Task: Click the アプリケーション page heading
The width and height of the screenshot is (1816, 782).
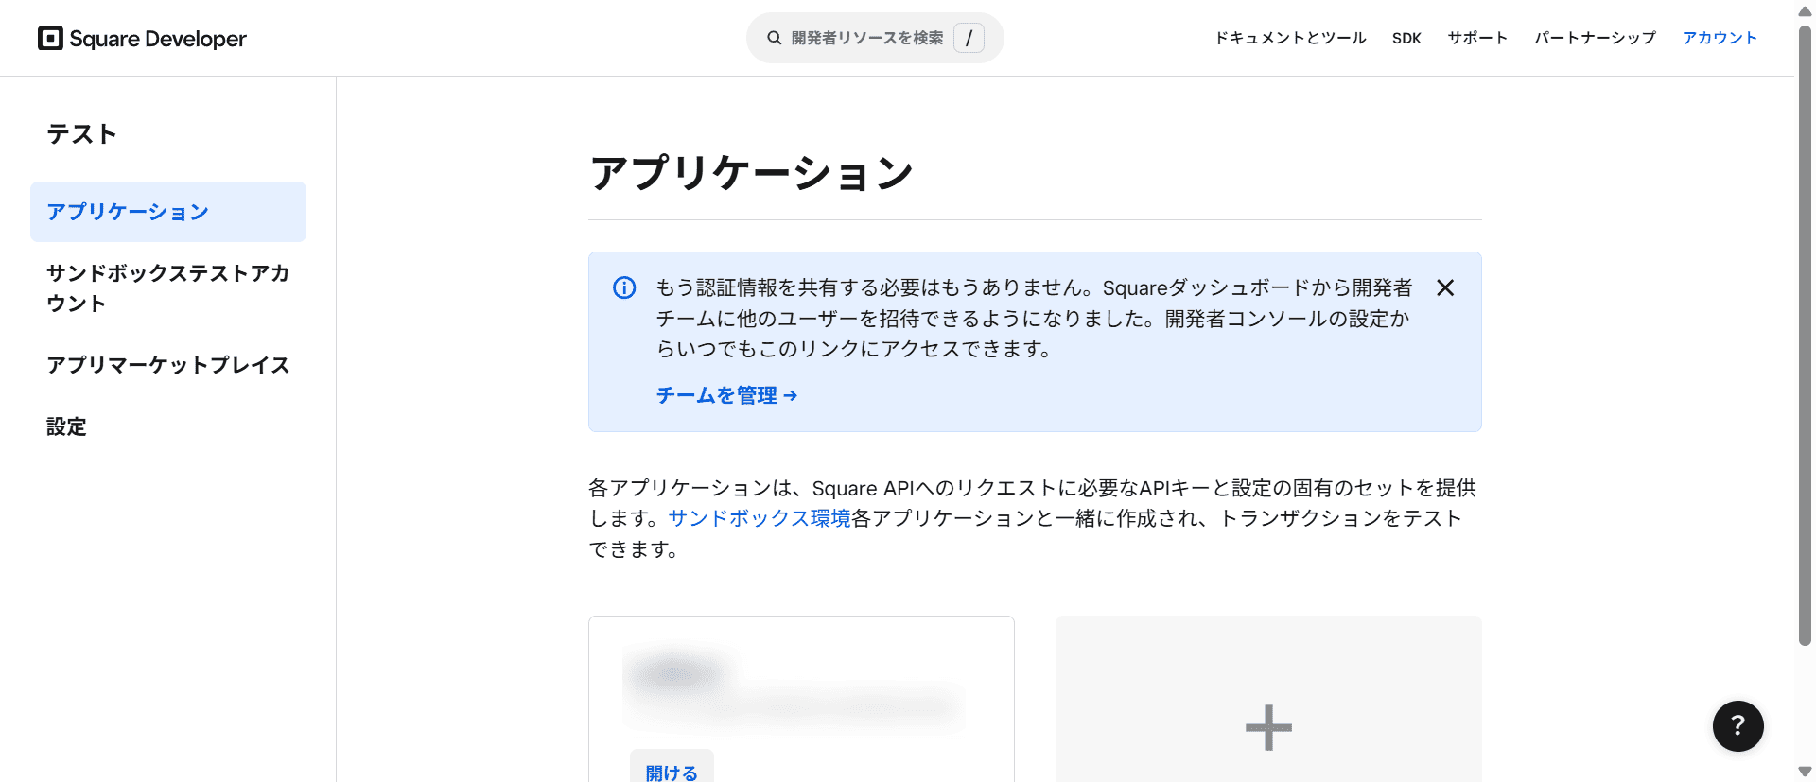Action: [752, 173]
